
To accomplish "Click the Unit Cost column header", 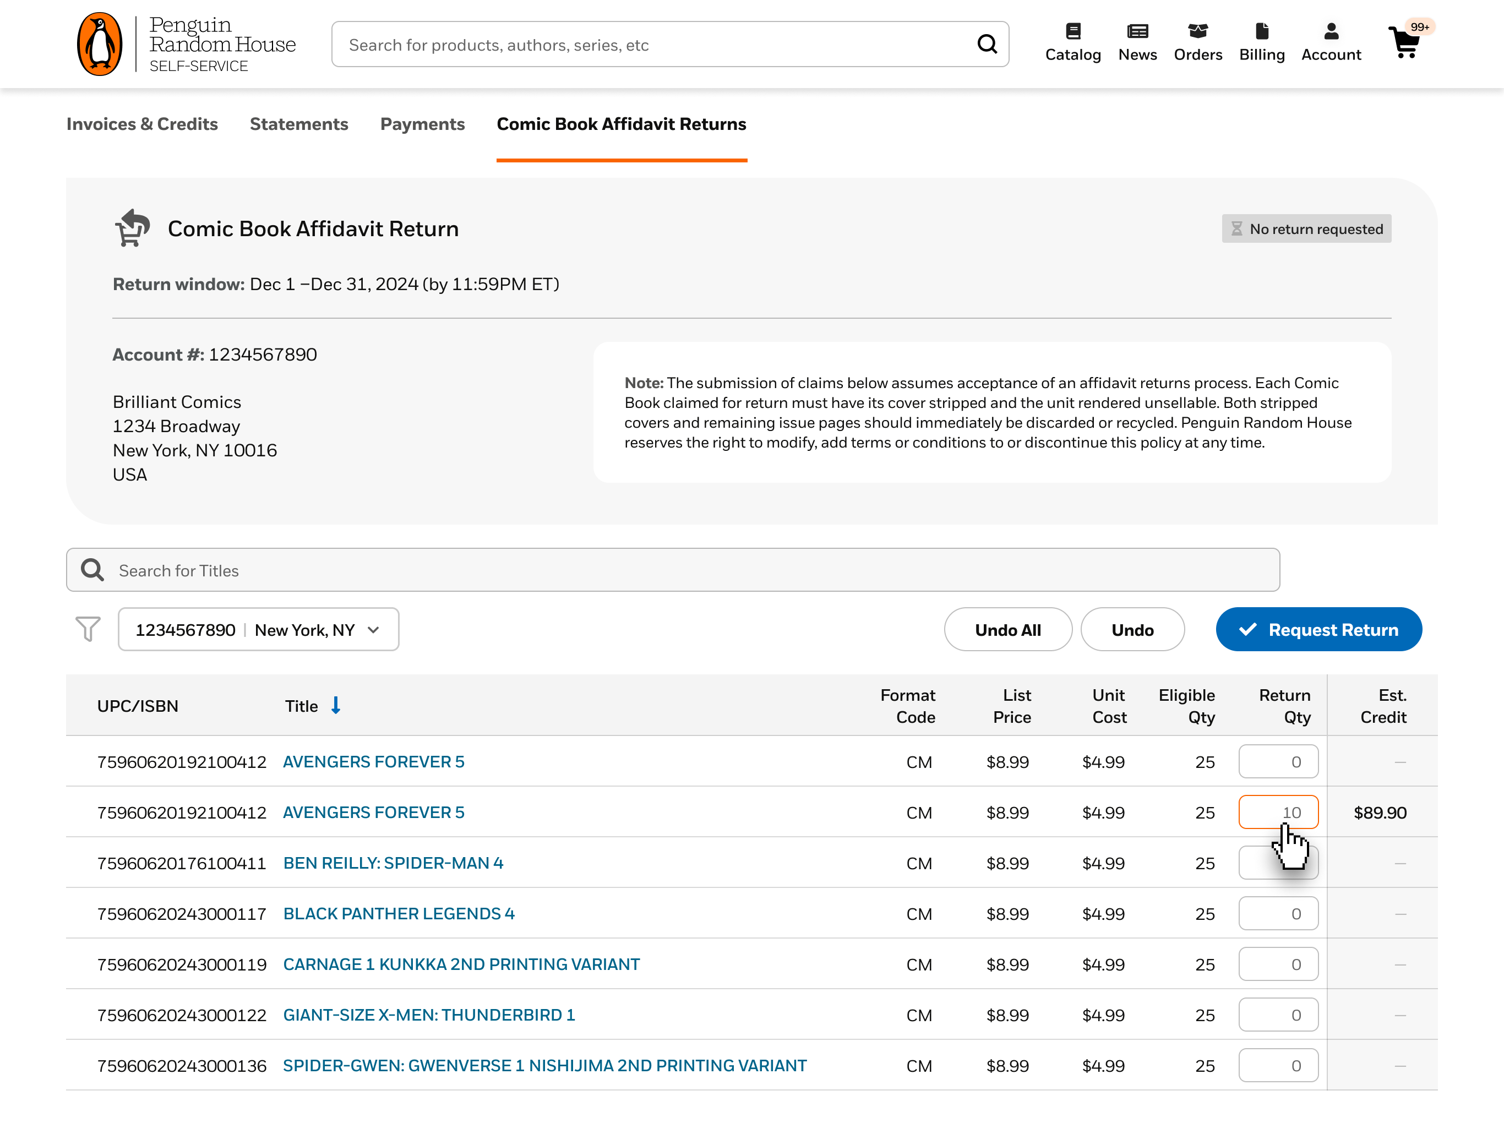I will 1109,706.
